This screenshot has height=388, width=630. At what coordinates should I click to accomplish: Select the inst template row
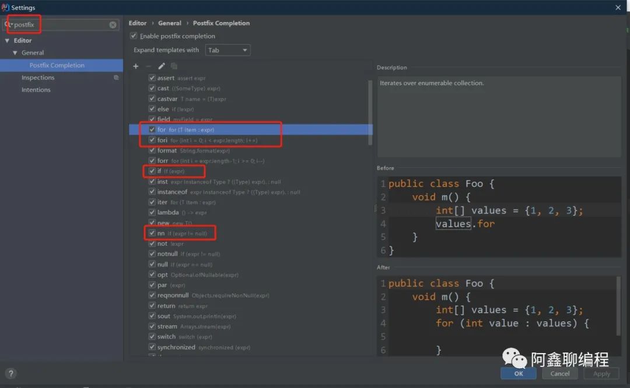tap(251, 181)
